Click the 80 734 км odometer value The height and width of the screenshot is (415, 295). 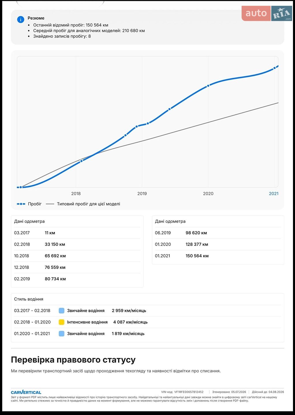coord(55,279)
